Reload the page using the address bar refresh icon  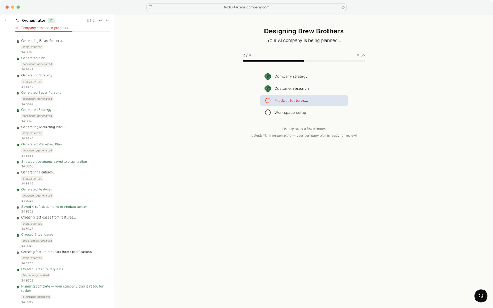tap(343, 7)
